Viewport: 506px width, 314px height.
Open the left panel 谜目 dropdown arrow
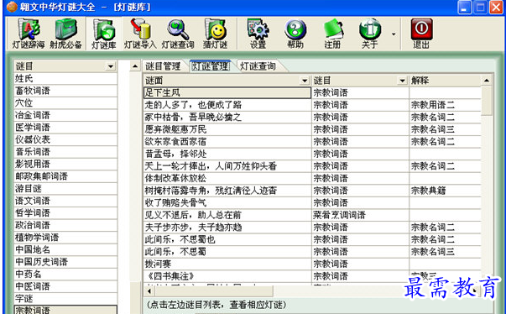point(111,66)
